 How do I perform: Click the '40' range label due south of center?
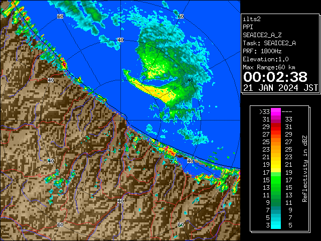point(120,201)
